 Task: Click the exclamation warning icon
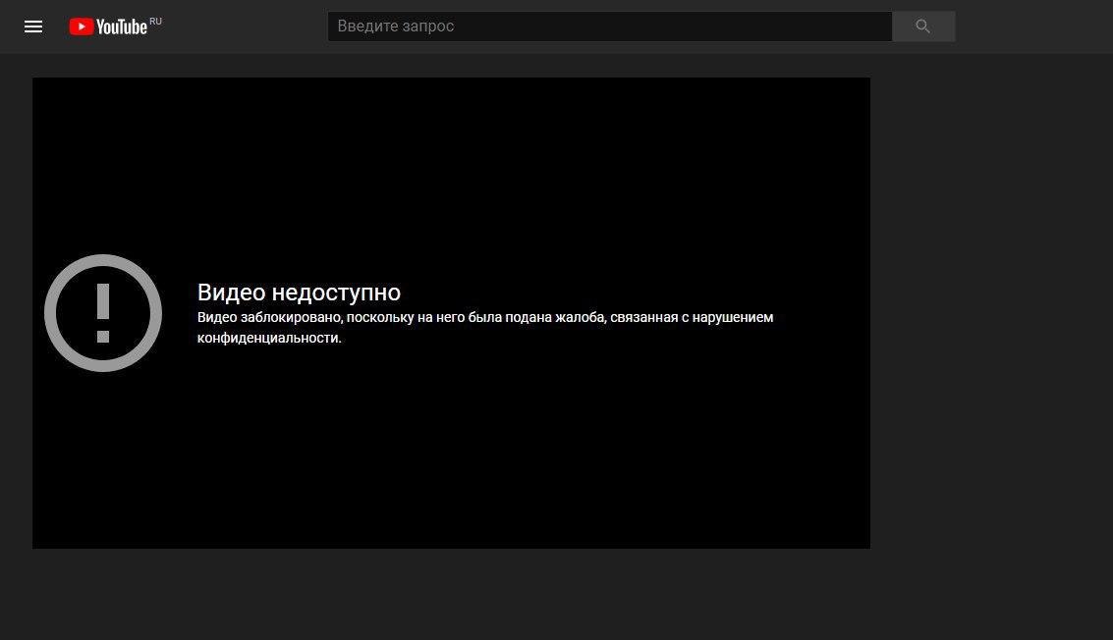point(103,313)
